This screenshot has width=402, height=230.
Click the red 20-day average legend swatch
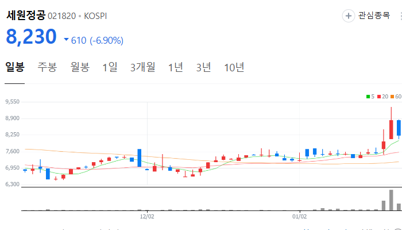(x=379, y=97)
